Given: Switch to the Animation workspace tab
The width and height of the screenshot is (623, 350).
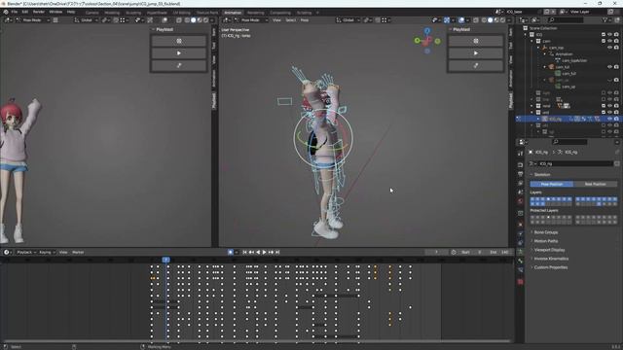Looking at the screenshot, I should tap(233, 13).
